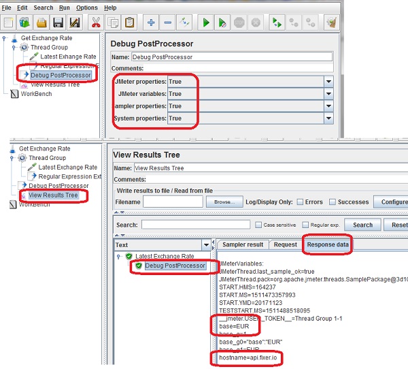Click the grey Stop icon

(239, 22)
